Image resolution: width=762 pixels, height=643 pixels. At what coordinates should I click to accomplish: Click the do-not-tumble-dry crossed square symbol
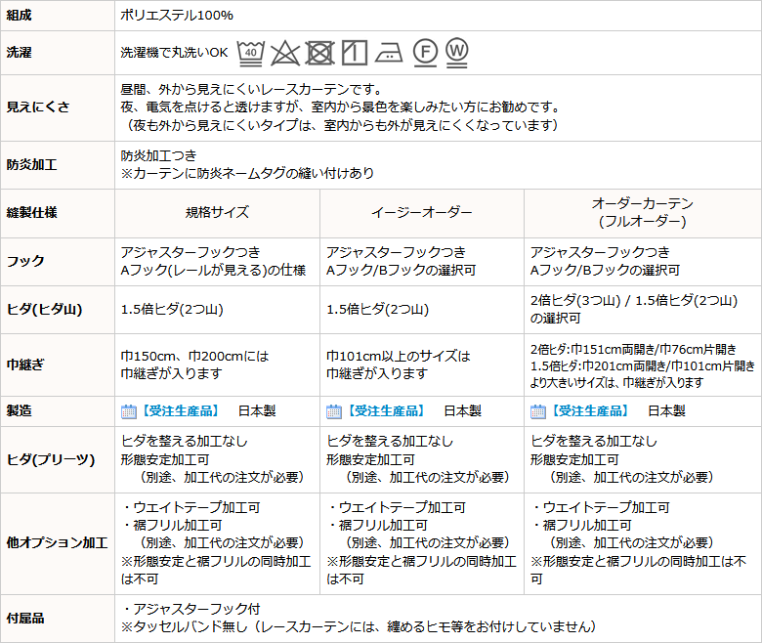318,52
